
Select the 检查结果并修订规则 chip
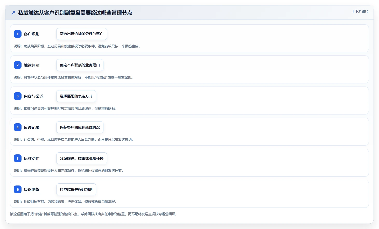pyautogui.click(x=76, y=189)
